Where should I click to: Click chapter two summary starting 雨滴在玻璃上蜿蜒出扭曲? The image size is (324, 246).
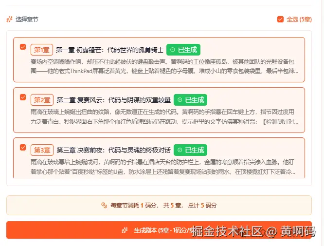(x=164, y=117)
